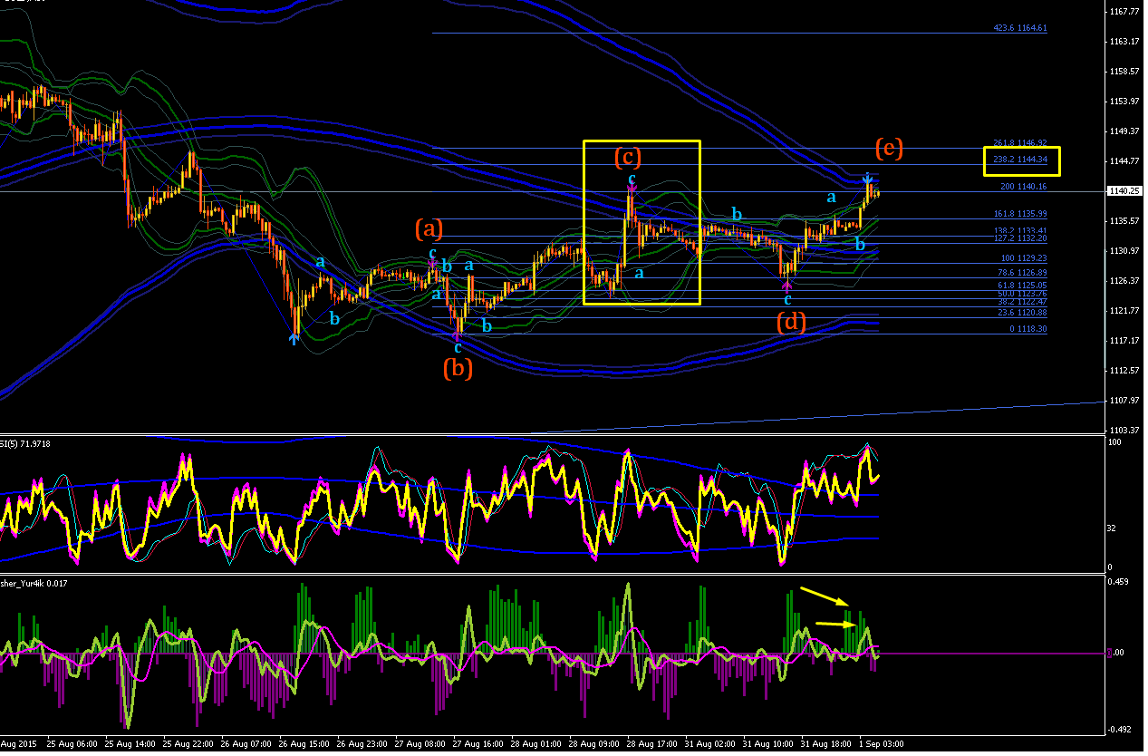Click the Fibonacci label 261.8 1146.92
1148x756 pixels.
[1020, 143]
